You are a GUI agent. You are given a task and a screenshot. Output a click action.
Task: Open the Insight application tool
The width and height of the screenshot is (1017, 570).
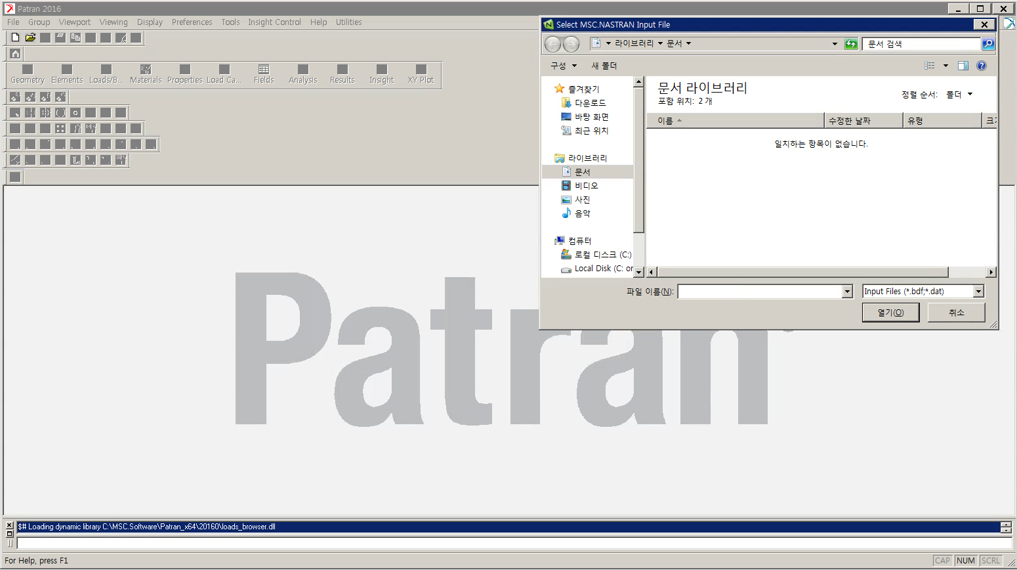point(382,74)
